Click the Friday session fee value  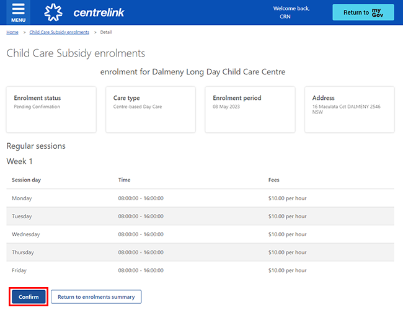(x=287, y=270)
